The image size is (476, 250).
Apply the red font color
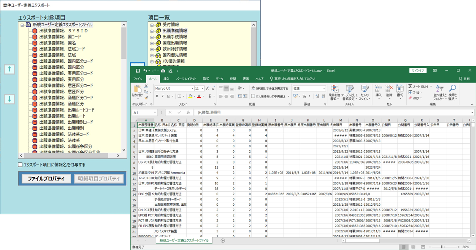[199, 96]
